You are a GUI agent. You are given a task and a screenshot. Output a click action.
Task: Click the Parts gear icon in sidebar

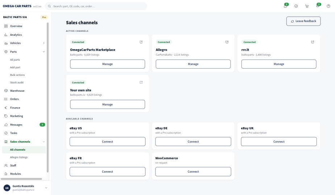[6, 52]
